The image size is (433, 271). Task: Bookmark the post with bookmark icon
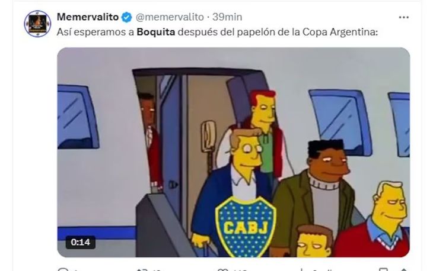point(383,269)
